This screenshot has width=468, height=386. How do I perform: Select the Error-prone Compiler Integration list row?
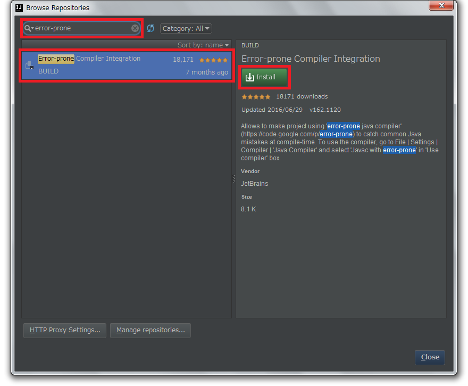pos(127,65)
